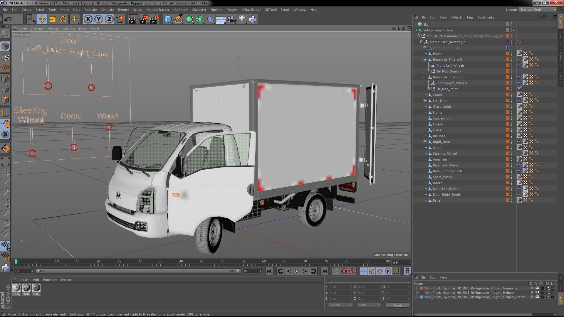Viewport: 564px width, 317px height.
Task: Open Python script icon in top toolbar
Action: 253,19
